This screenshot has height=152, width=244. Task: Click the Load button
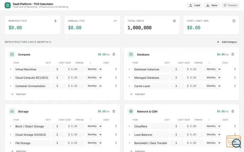coord(194,5)
